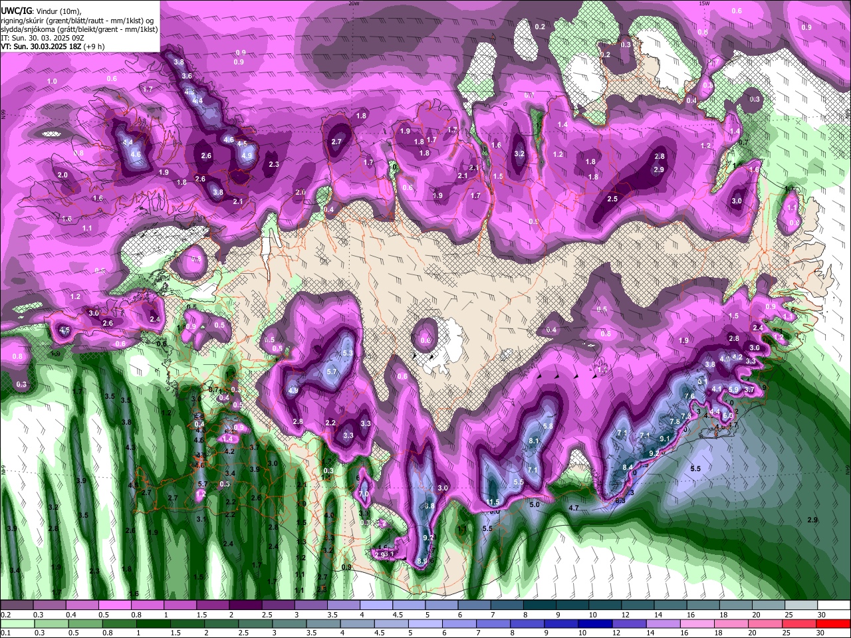The image size is (851, 638).
Task: Pick the light grey 25 swatch in top scale
Action: (x=802, y=605)
